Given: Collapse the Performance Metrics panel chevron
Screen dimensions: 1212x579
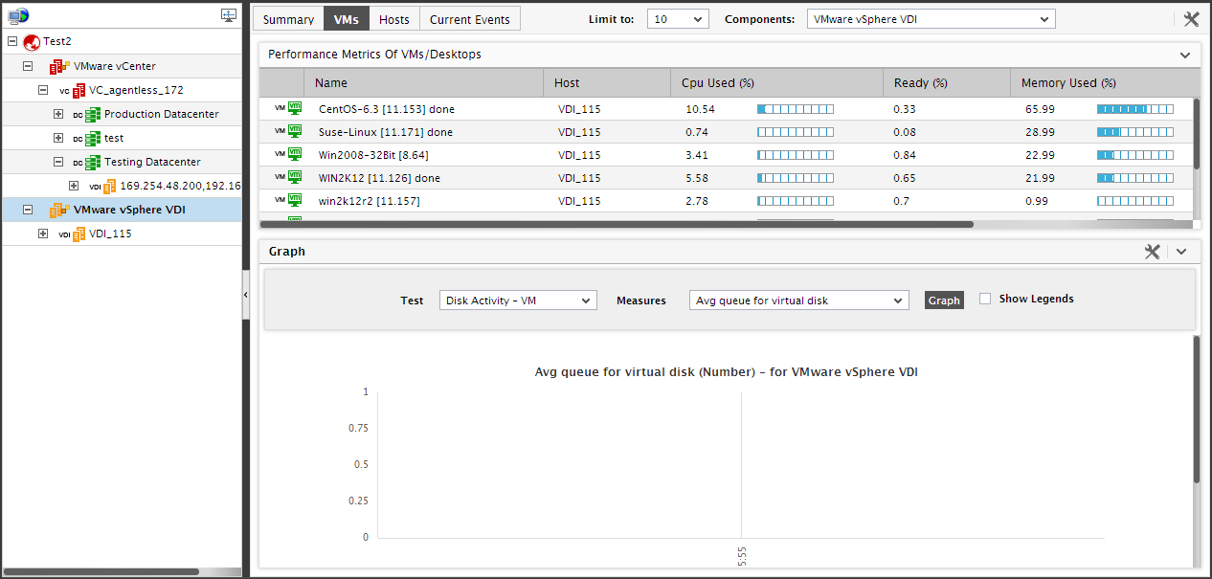Looking at the screenshot, I should pos(1185,56).
